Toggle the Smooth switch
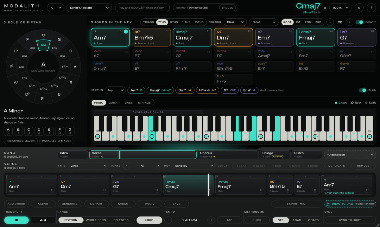Viewport: 380px width, 227px height. tap(359, 22)
